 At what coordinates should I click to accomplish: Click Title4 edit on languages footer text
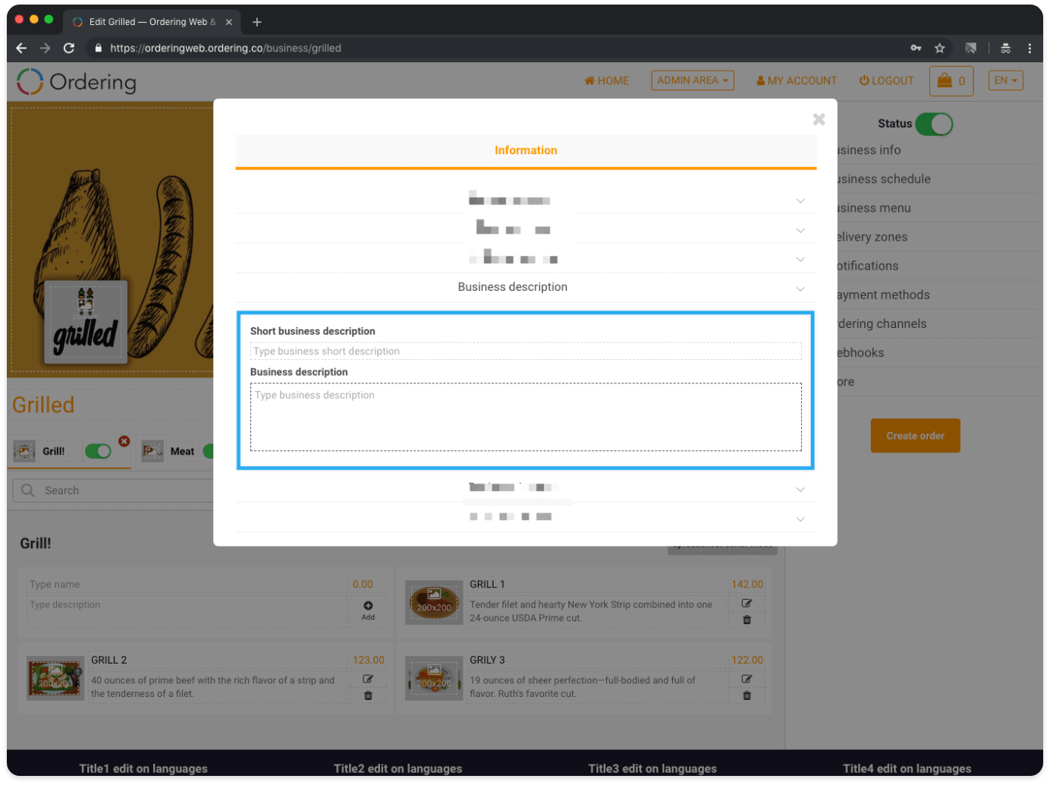pos(907,768)
